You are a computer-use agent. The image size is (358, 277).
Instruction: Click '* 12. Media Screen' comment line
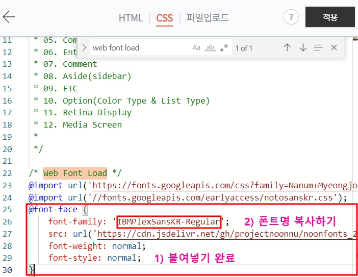click(x=78, y=124)
